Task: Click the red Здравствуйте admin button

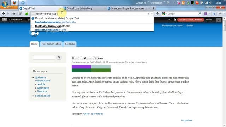Action: pos(191,20)
